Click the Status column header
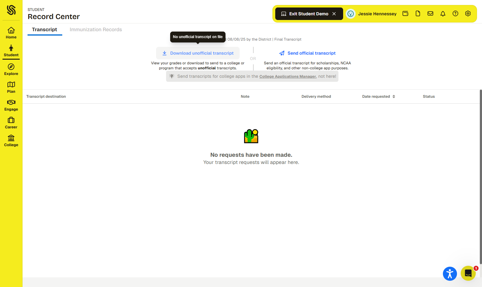This screenshot has width=482, height=287. 429,96
